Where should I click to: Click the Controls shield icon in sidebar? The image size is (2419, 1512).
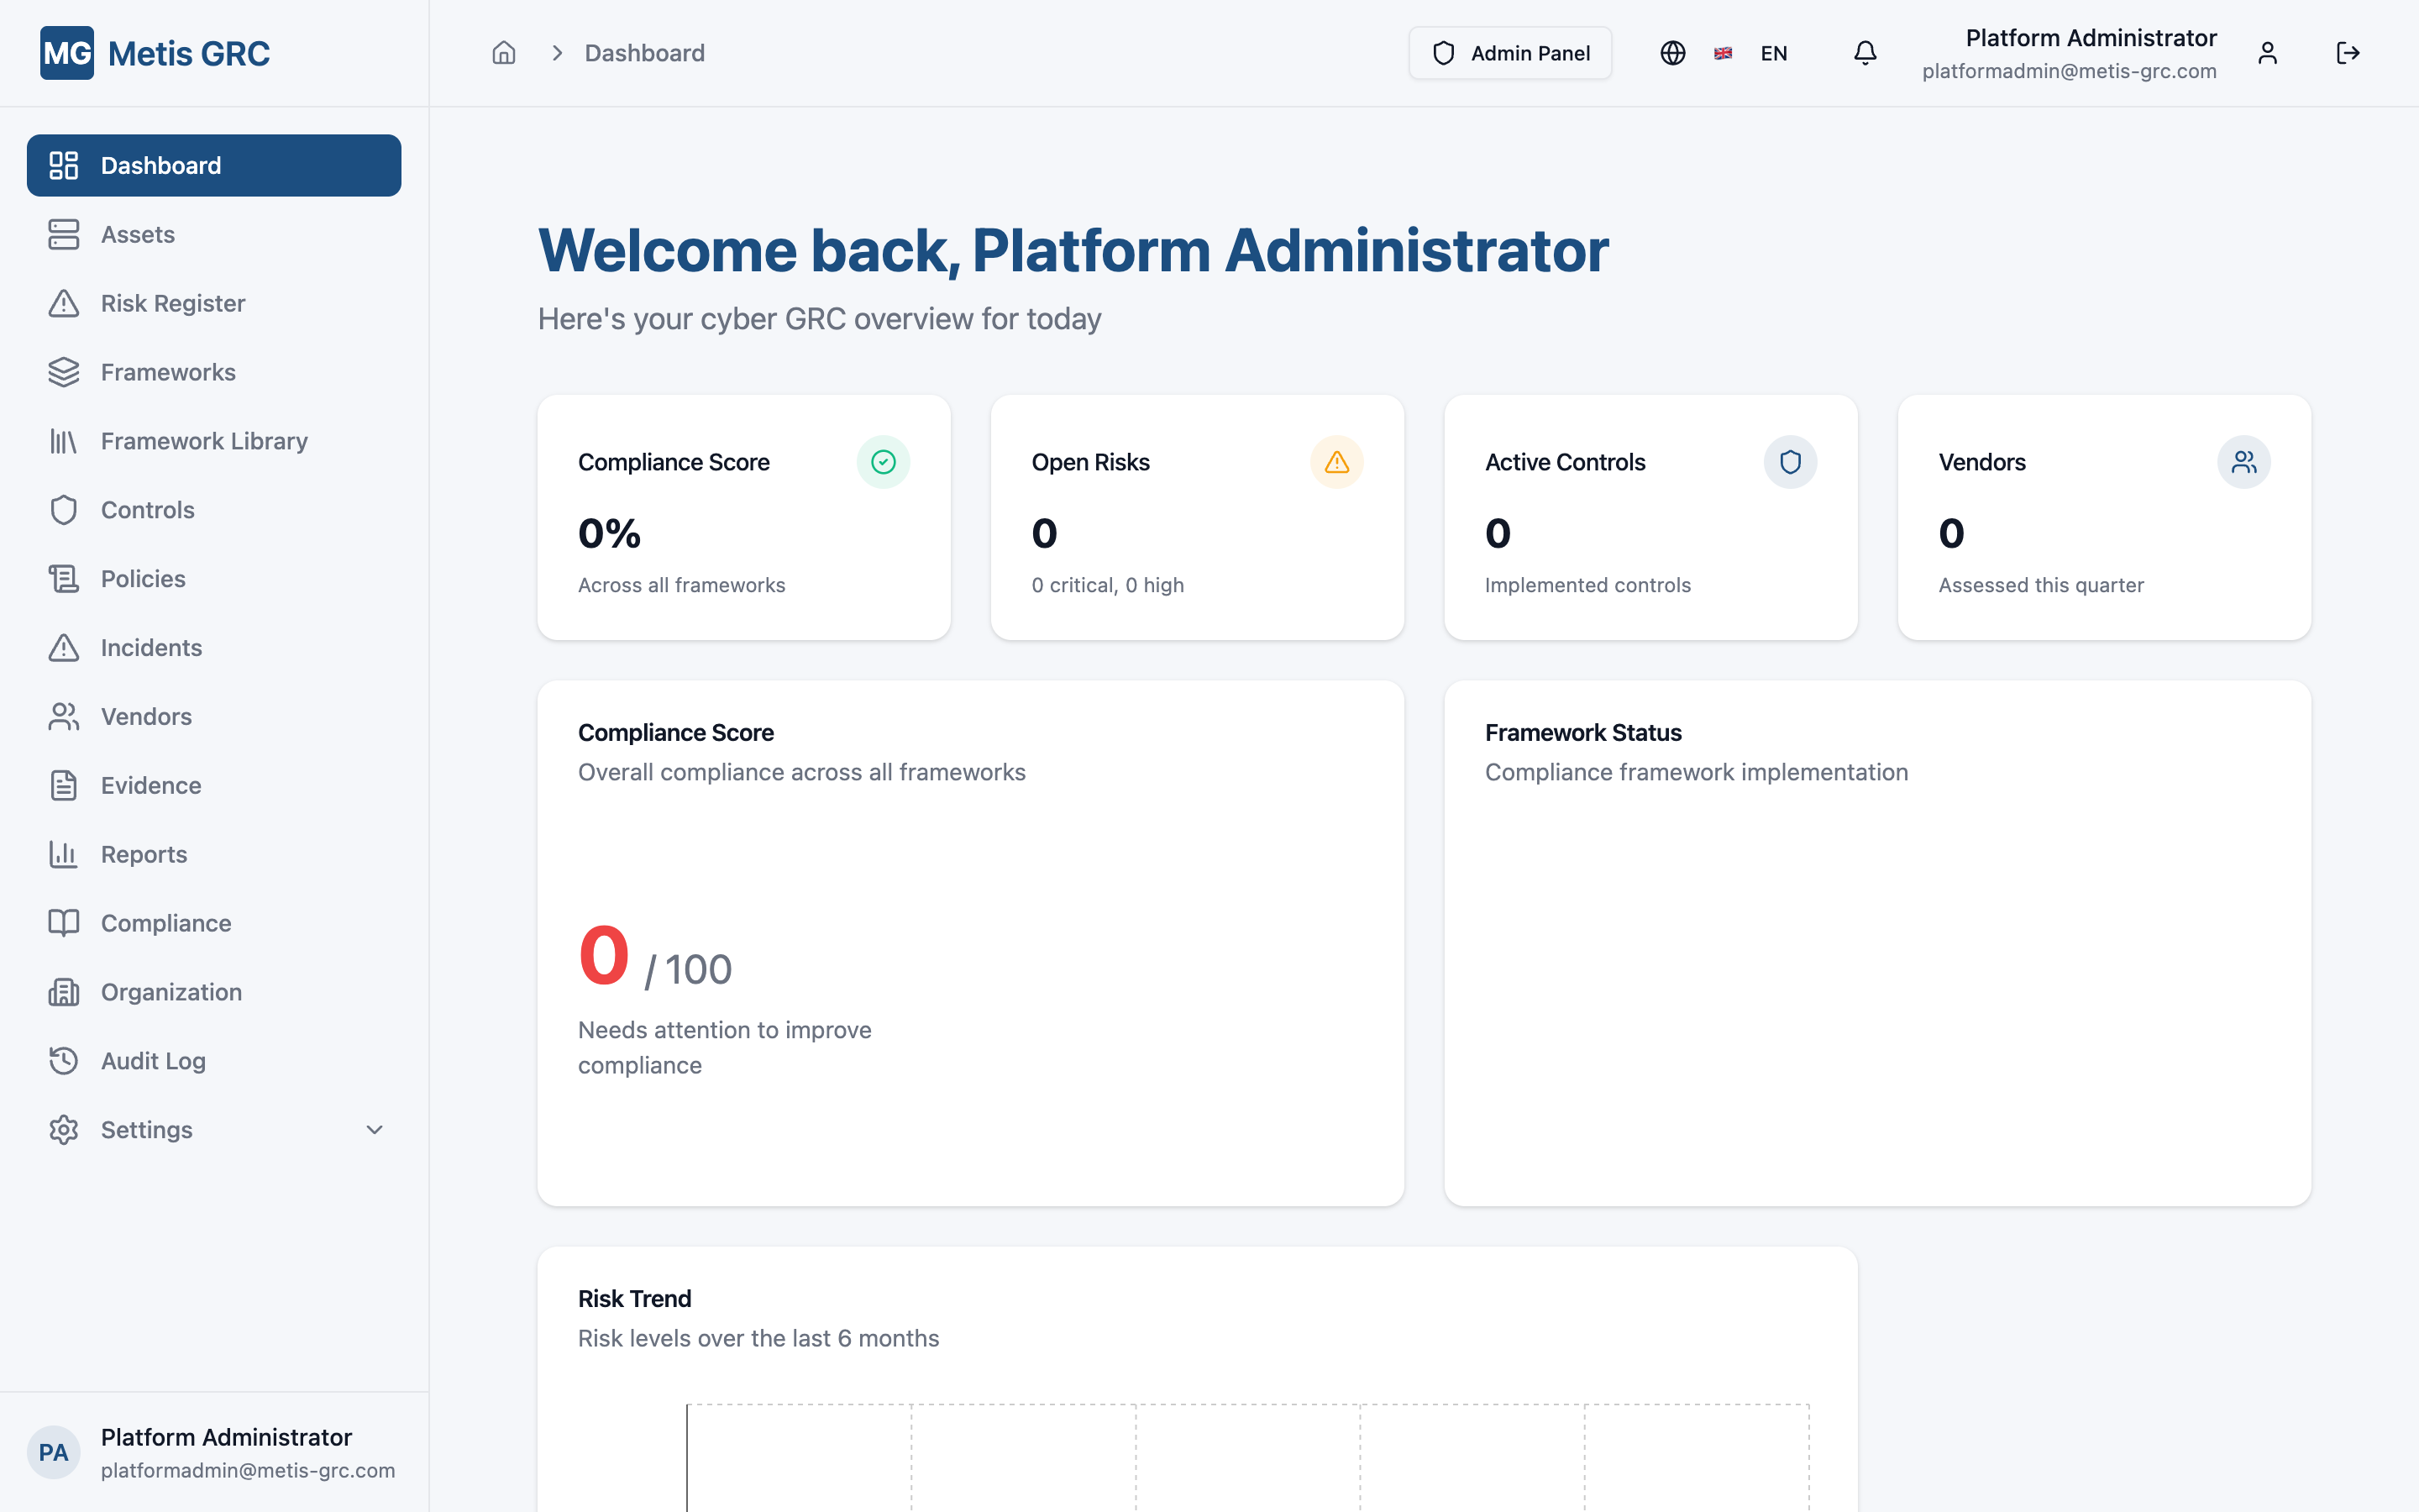click(63, 509)
